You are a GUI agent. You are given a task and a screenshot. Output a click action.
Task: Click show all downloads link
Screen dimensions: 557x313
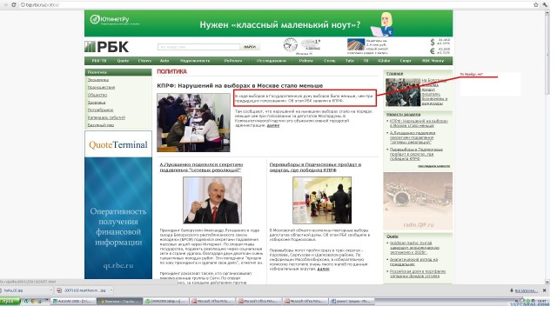(x=526, y=290)
